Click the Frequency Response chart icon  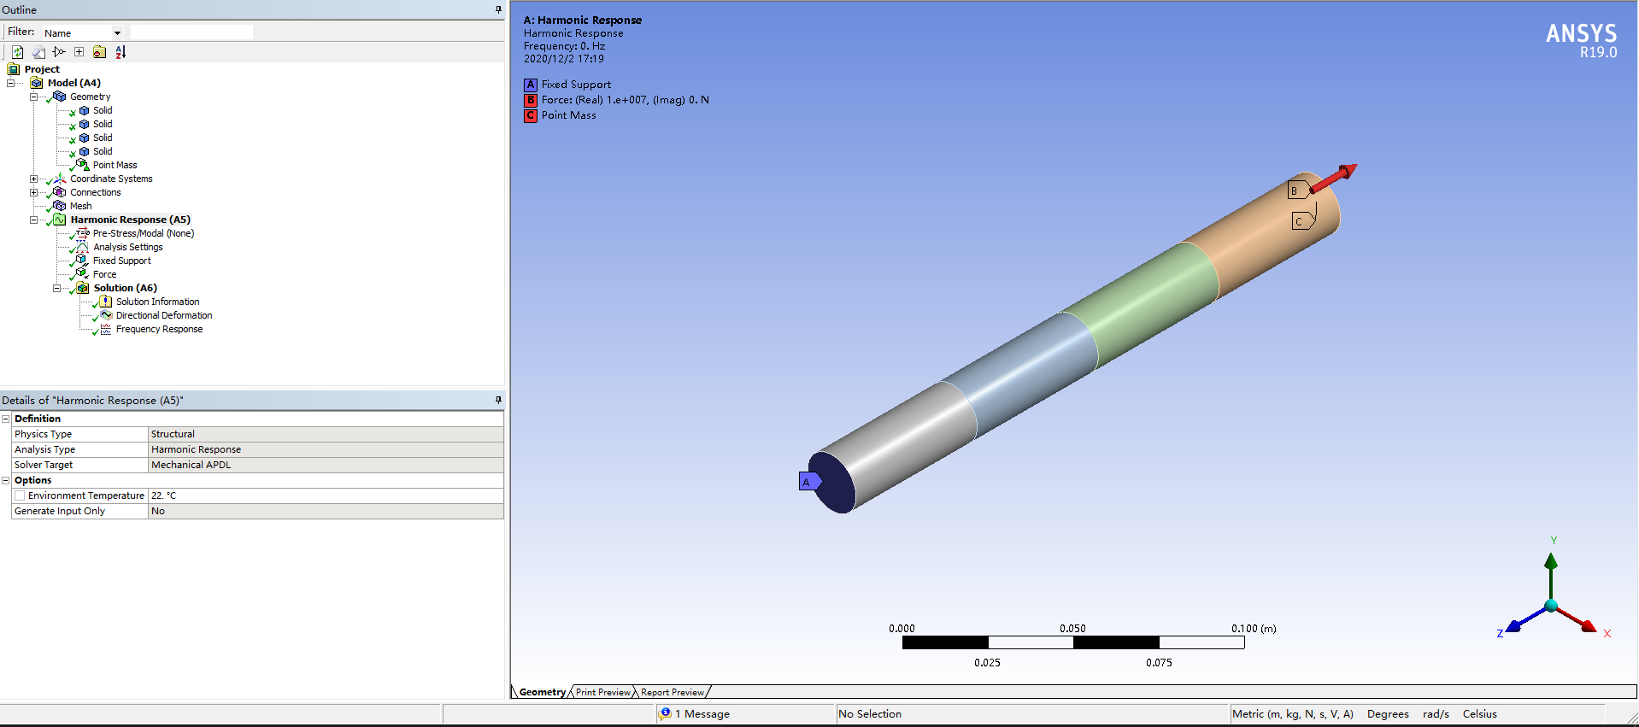[106, 329]
